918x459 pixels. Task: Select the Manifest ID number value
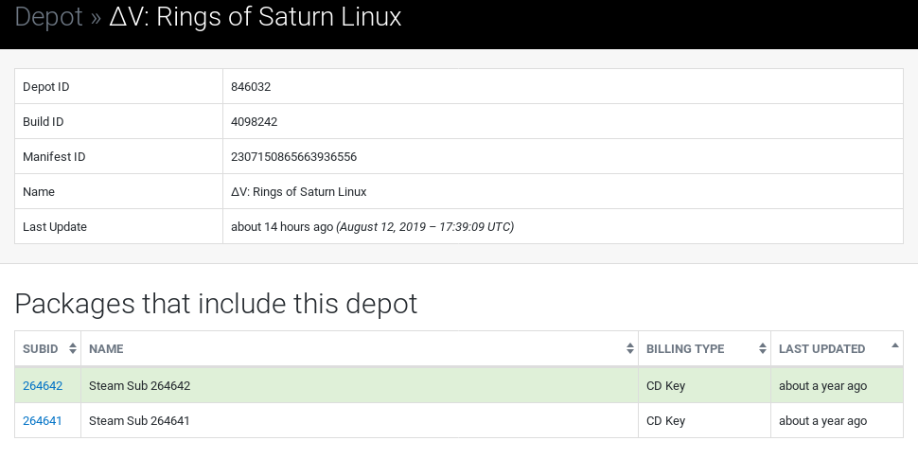[294, 157]
